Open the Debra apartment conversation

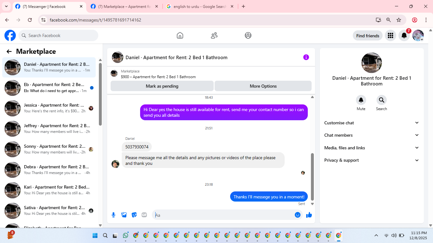point(49,170)
